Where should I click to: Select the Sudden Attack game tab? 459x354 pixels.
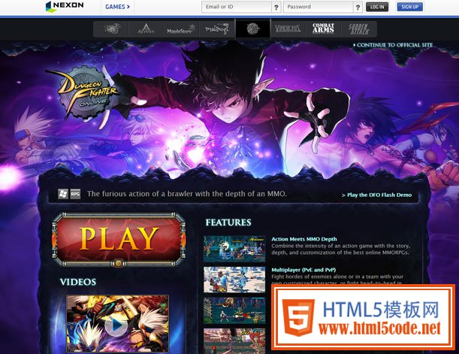pyautogui.click(x=359, y=29)
